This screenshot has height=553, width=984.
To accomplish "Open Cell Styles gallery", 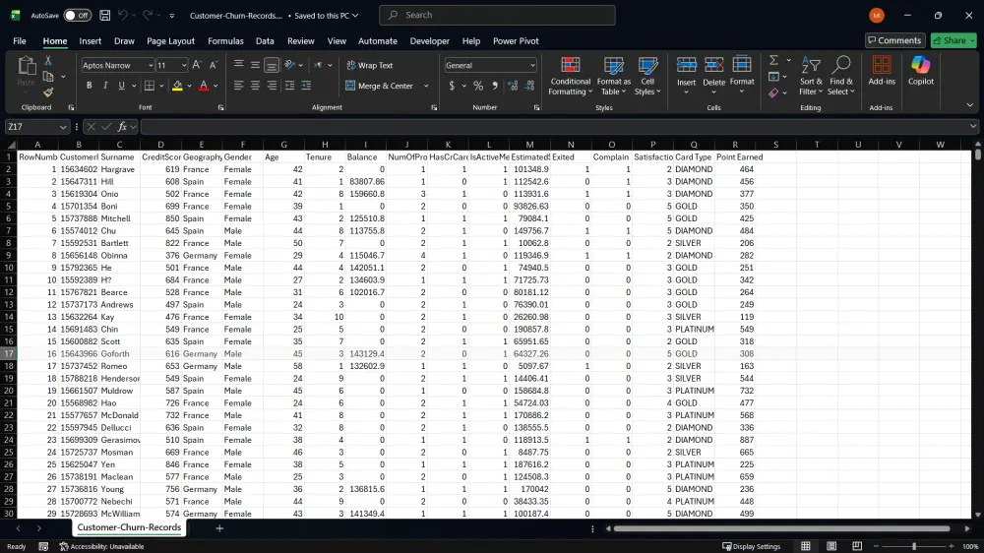I will coord(647,76).
